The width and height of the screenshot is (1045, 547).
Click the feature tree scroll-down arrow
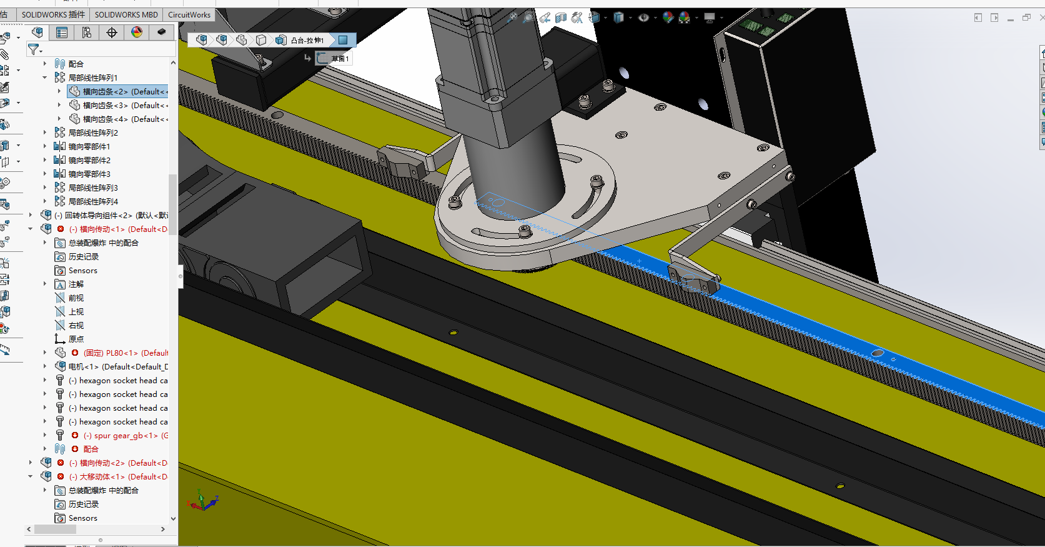pyautogui.click(x=173, y=518)
